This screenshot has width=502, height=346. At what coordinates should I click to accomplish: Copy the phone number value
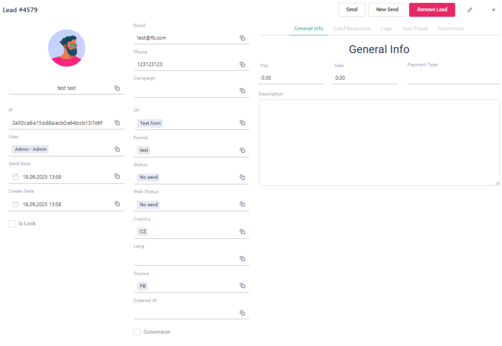click(242, 65)
